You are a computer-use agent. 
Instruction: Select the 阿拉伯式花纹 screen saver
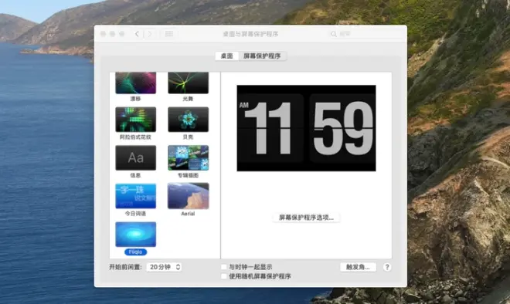136,120
